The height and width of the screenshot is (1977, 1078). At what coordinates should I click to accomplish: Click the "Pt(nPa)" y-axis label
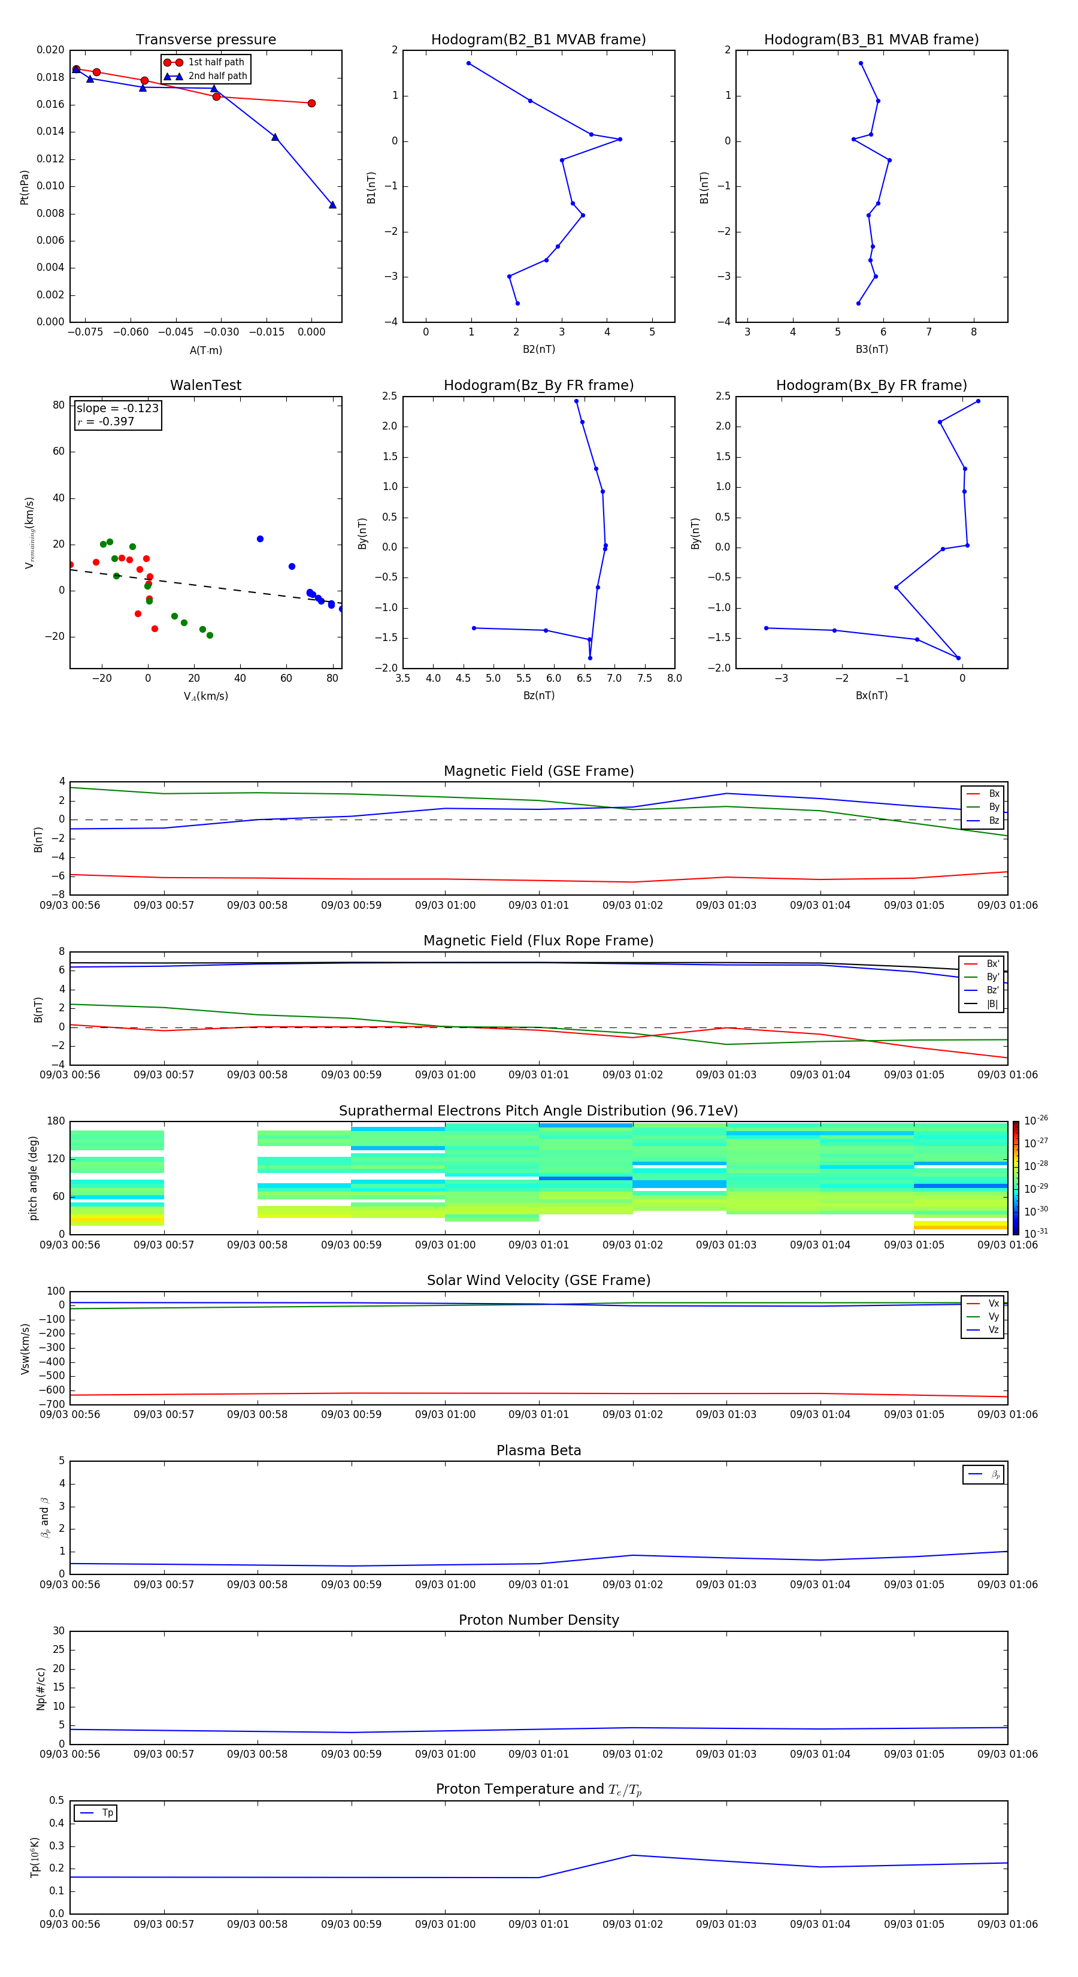[x=25, y=188]
